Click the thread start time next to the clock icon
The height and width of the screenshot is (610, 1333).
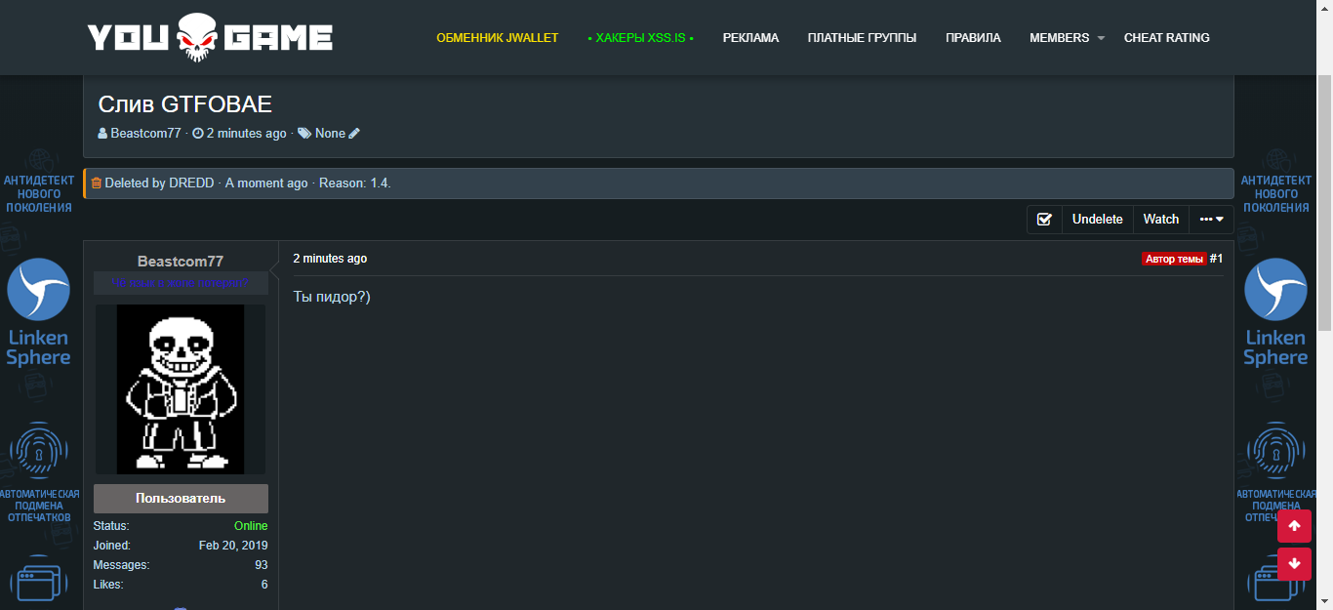click(247, 133)
